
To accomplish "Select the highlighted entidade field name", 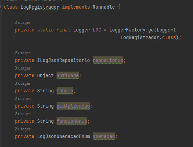I will (68, 75).
